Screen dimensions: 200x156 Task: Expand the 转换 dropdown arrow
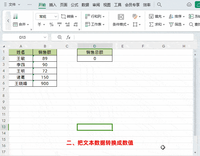pyautogui.click(x=76, y=16)
